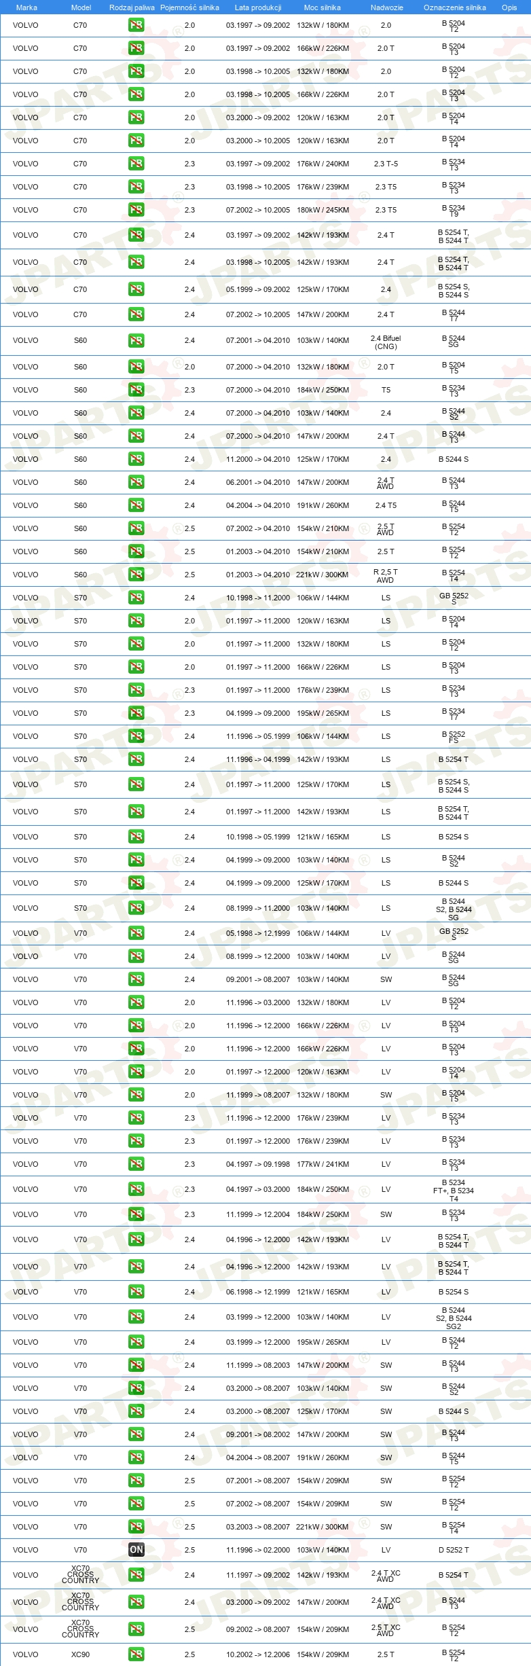Click the Nadwozie column header
Viewport: 531px width, 1666px height.
pyautogui.click(x=387, y=7)
